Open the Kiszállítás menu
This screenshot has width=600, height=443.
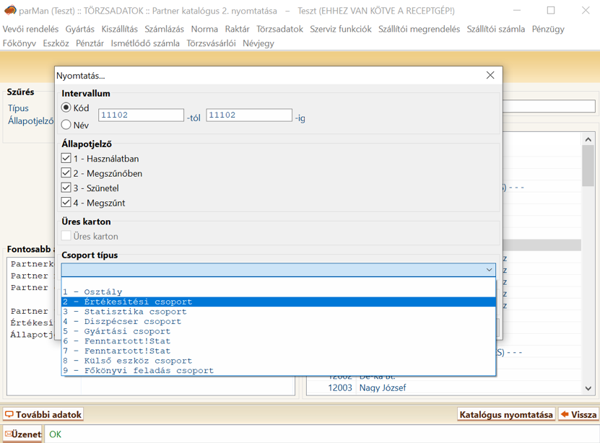point(119,29)
